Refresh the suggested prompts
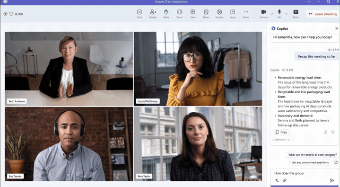Image resolution: width=340 pixels, height=187 pixels. pos(336,162)
